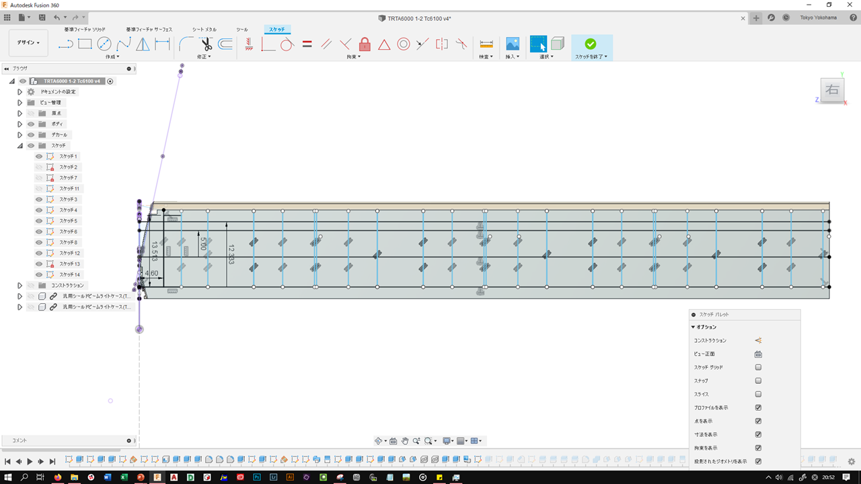Apply the Parallel constraint

[326, 44]
